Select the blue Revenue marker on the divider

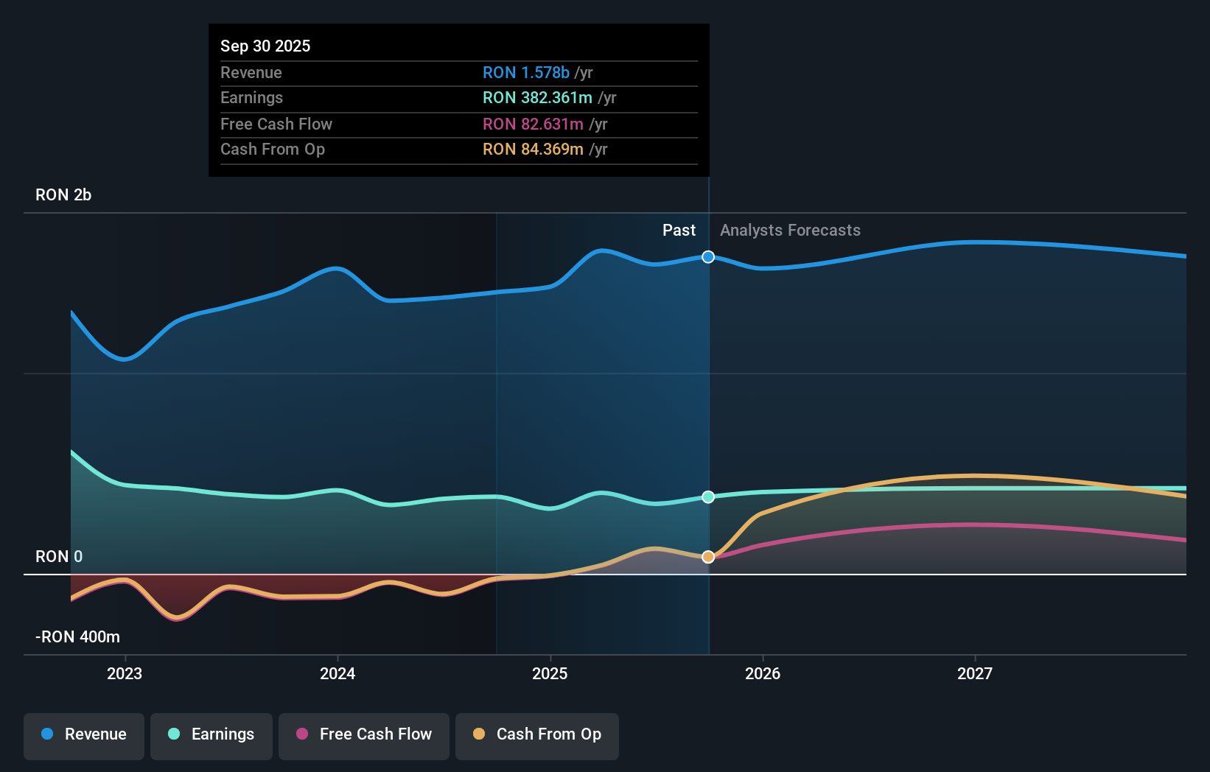(708, 256)
